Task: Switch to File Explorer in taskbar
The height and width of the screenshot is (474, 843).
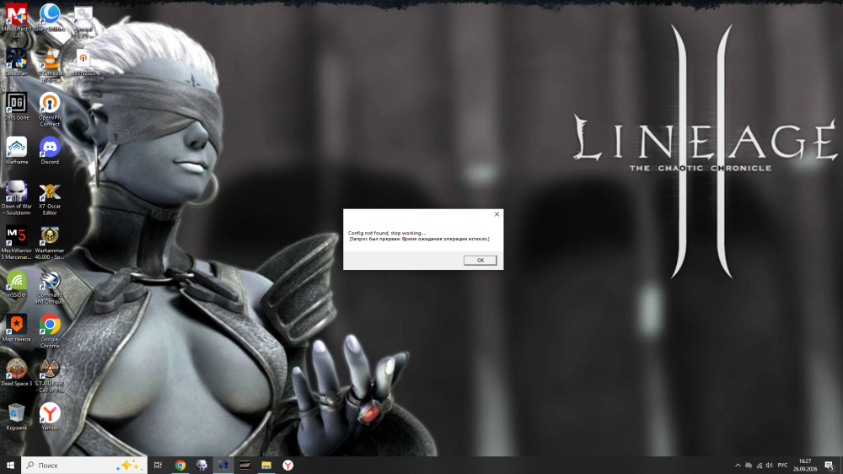Action: (266, 465)
